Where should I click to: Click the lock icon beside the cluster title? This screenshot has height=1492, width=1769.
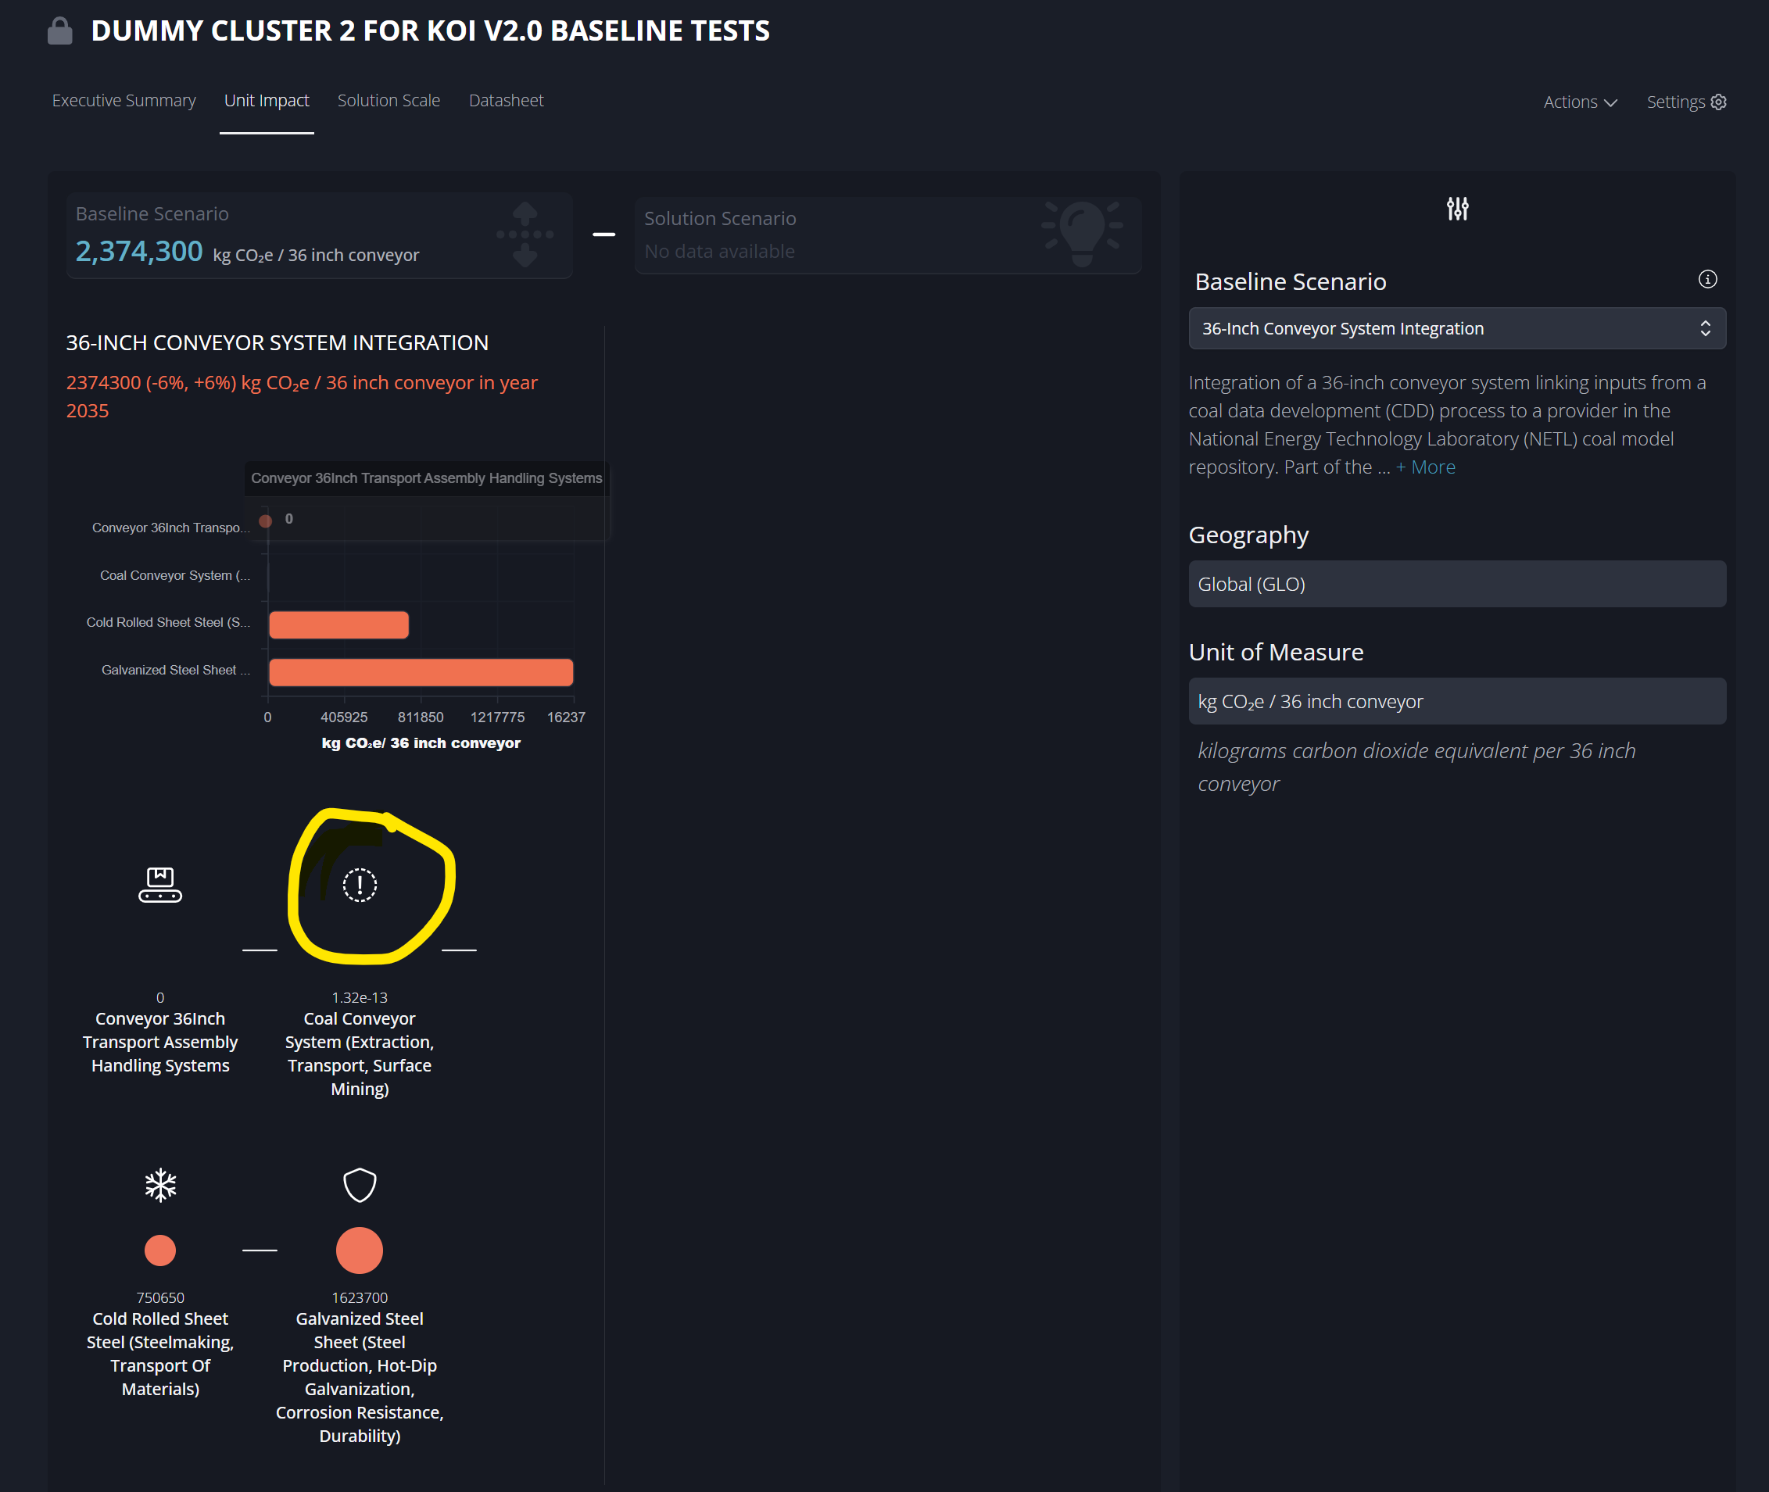click(60, 31)
